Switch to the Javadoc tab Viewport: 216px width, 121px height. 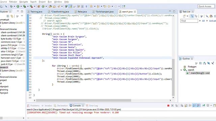47,106
